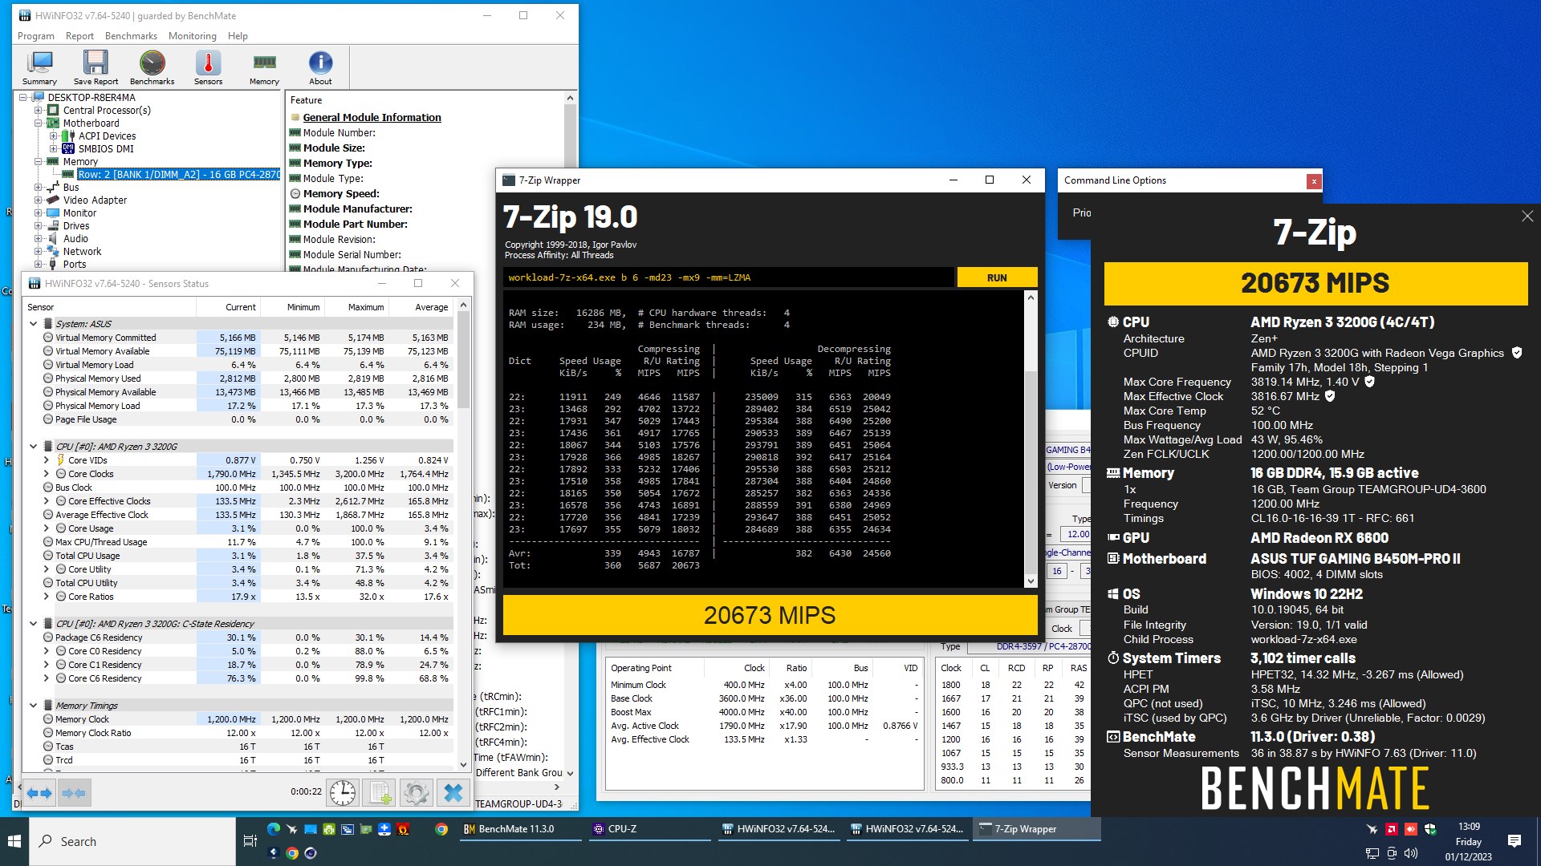This screenshot has height=866, width=1541.
Task: Dismiss BenchMate result panel with the X
Action: (x=1527, y=216)
